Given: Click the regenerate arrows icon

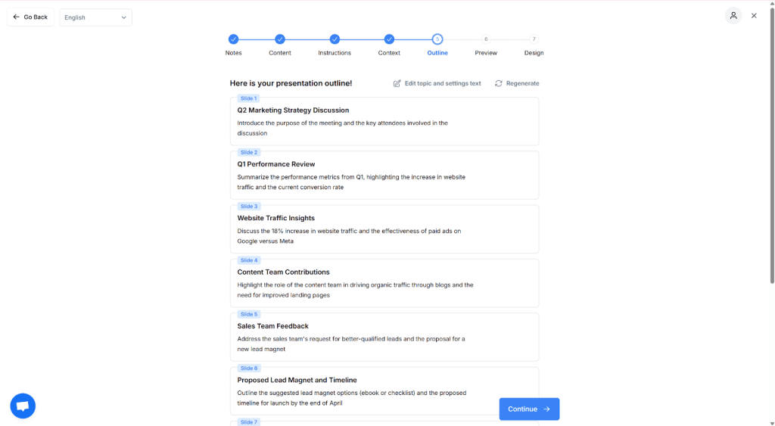Looking at the screenshot, I should click(x=499, y=83).
